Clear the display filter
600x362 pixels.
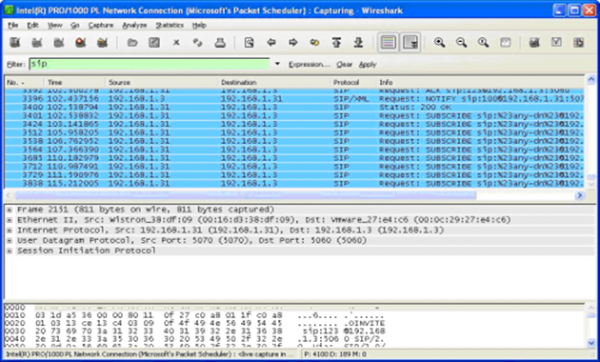click(344, 64)
